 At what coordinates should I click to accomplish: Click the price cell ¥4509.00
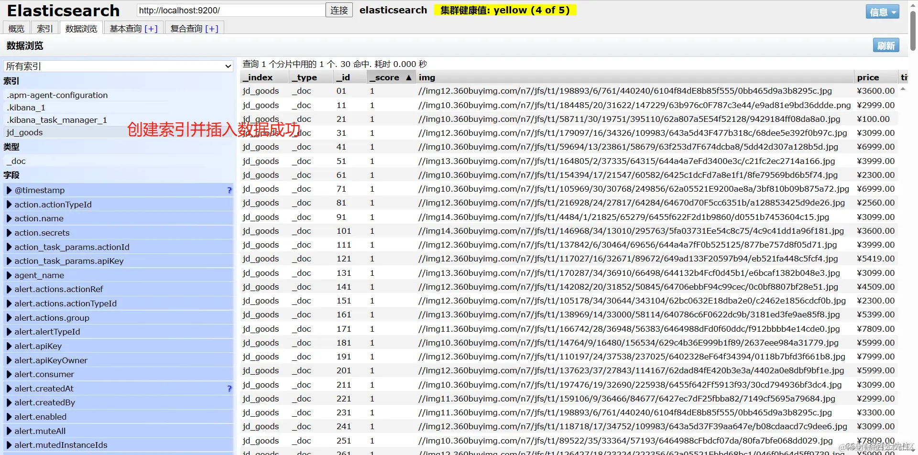[875, 287]
